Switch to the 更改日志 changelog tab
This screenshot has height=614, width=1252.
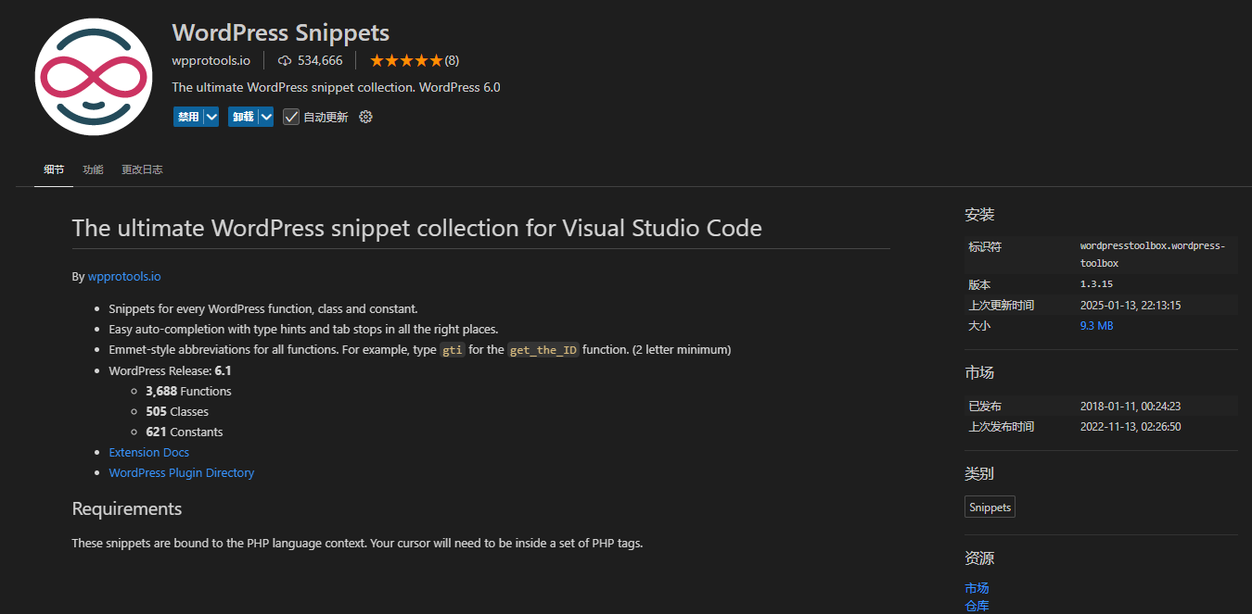(142, 169)
